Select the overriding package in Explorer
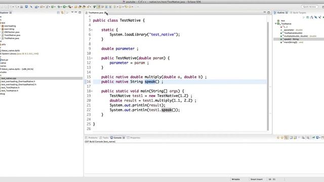The width and height of the screenshot is (324, 182). (x=8, y=29)
